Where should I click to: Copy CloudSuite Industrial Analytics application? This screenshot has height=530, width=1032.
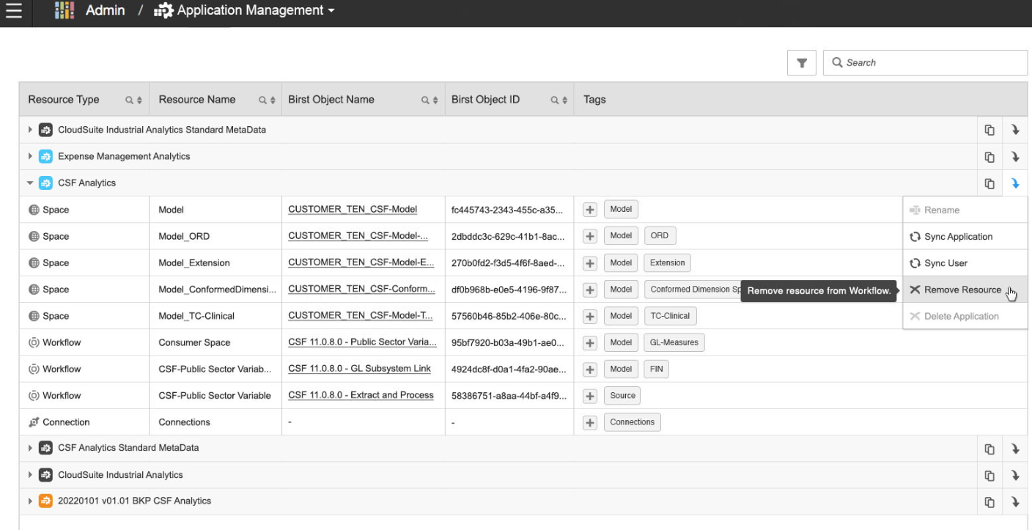pyautogui.click(x=989, y=475)
